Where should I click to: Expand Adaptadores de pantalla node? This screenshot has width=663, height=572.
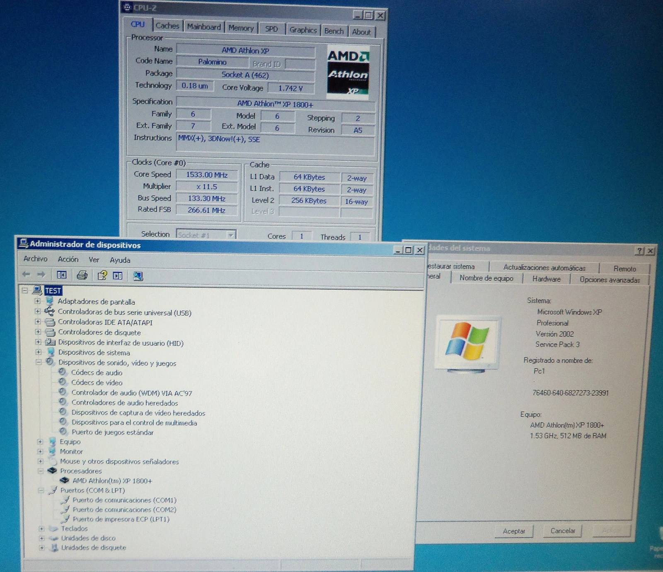coord(38,301)
